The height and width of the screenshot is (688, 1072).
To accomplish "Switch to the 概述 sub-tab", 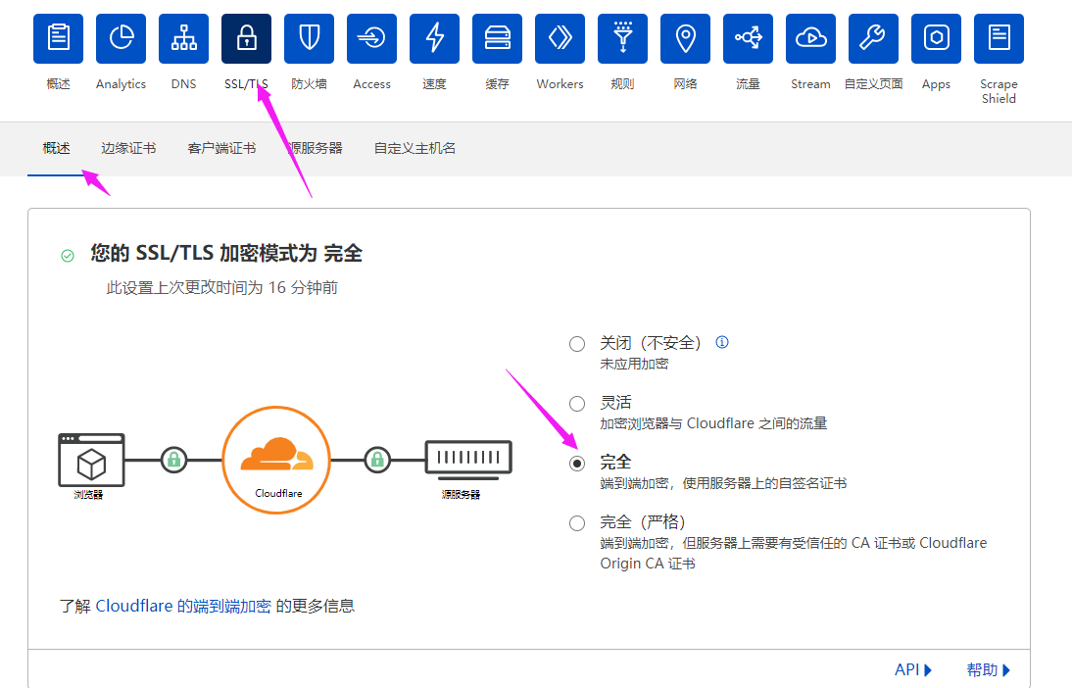I will [56, 148].
